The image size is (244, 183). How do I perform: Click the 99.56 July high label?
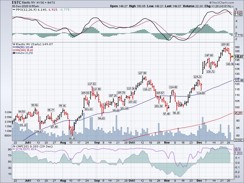[x=35, y=105]
